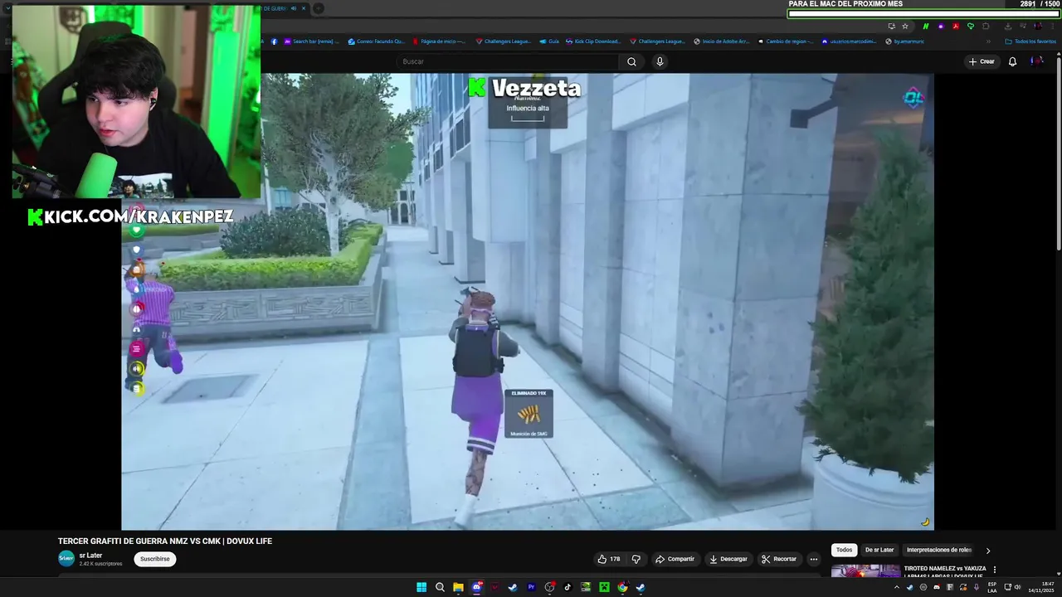Open Google Chrome from taskbar
This screenshot has height=597, width=1062.
click(622, 587)
